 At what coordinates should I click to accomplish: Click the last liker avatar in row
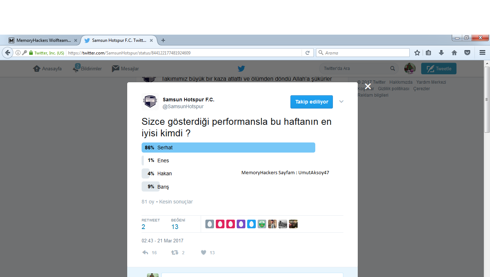(293, 224)
